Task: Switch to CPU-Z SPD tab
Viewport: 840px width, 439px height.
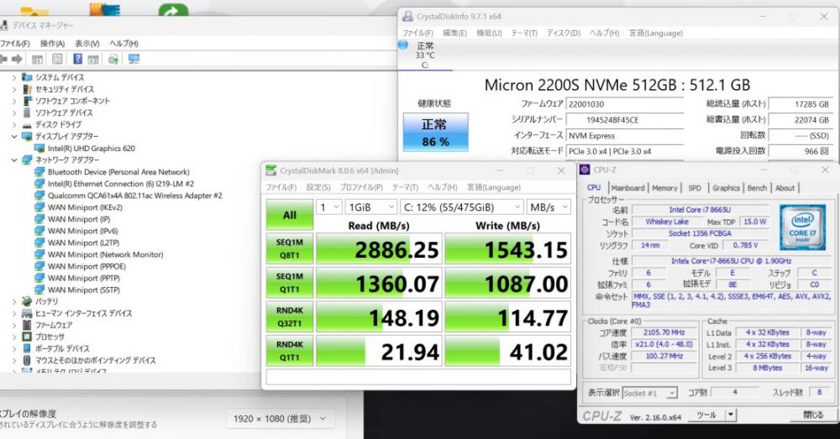Action: click(x=695, y=188)
